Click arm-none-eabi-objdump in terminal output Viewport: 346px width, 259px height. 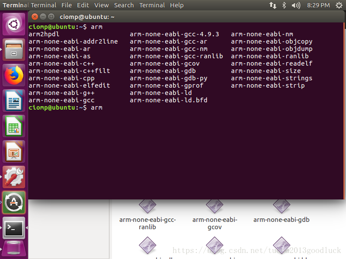(x=272, y=49)
